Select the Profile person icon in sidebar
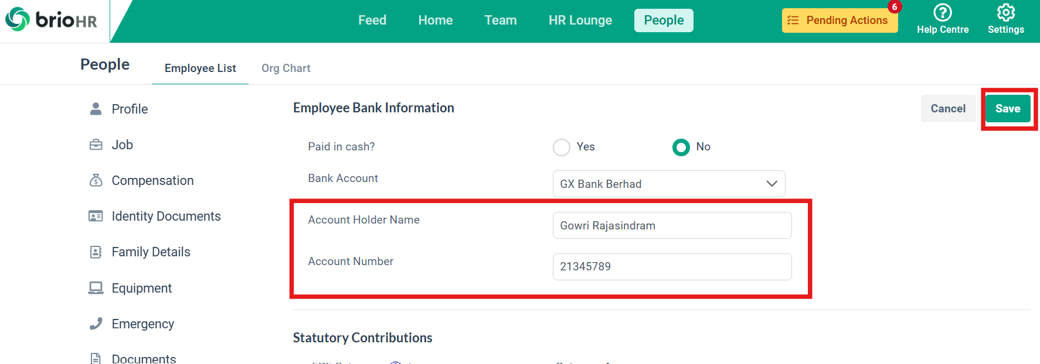 pos(96,109)
